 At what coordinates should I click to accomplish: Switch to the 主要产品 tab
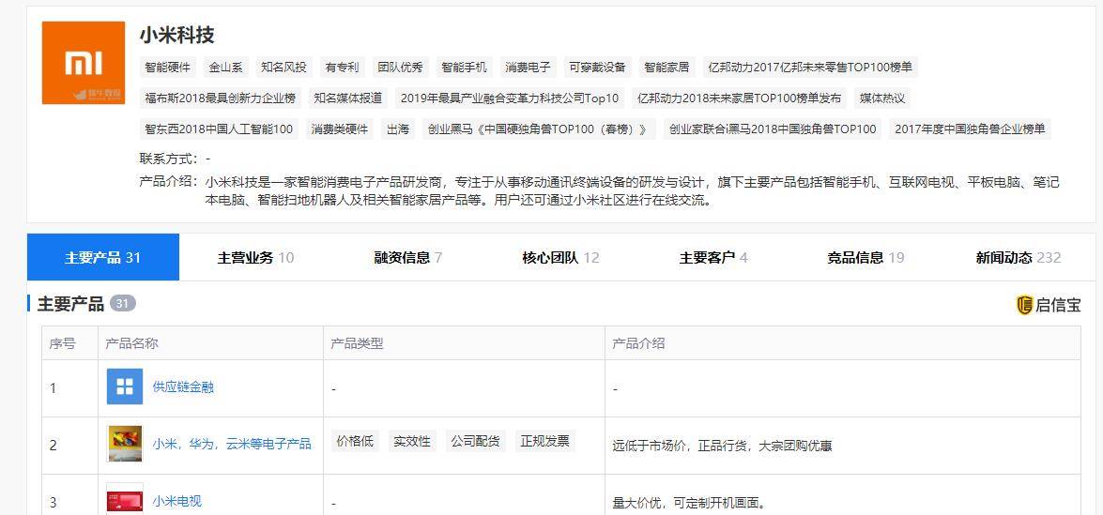point(102,257)
